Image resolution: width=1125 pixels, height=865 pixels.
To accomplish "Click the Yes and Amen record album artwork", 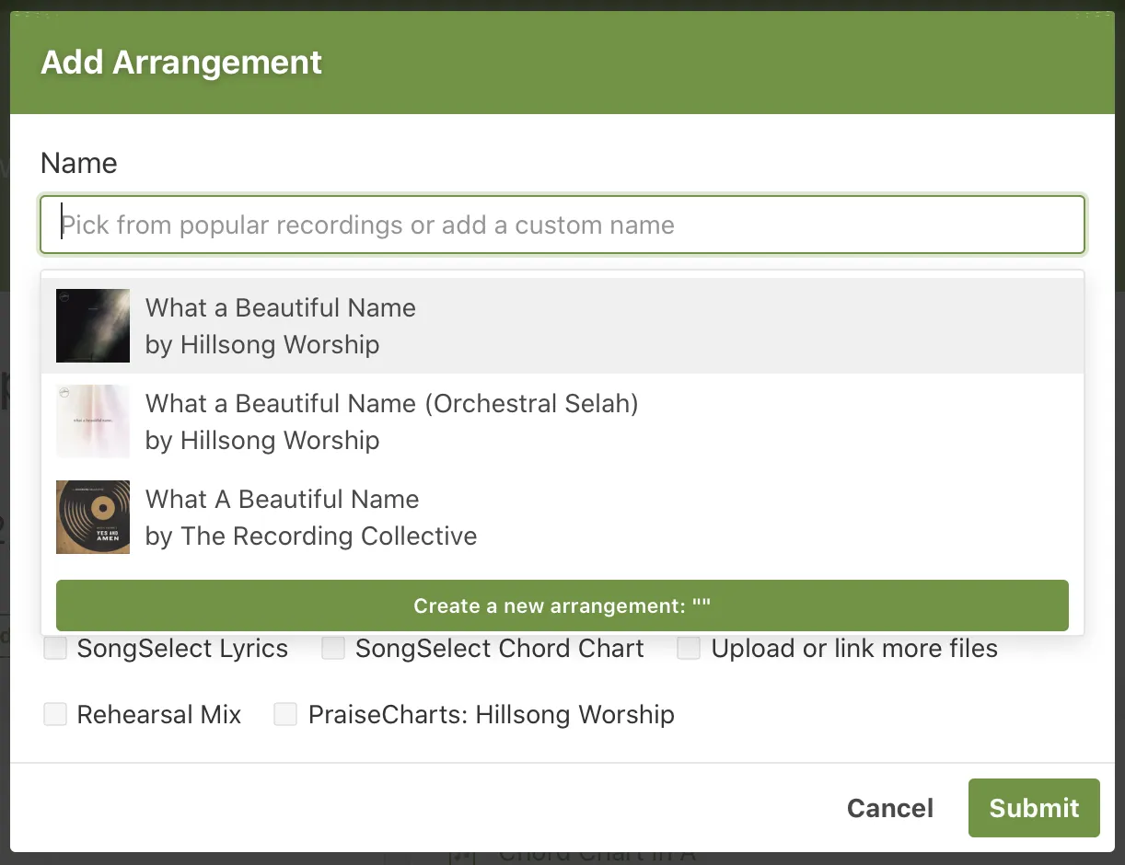I will point(92,517).
